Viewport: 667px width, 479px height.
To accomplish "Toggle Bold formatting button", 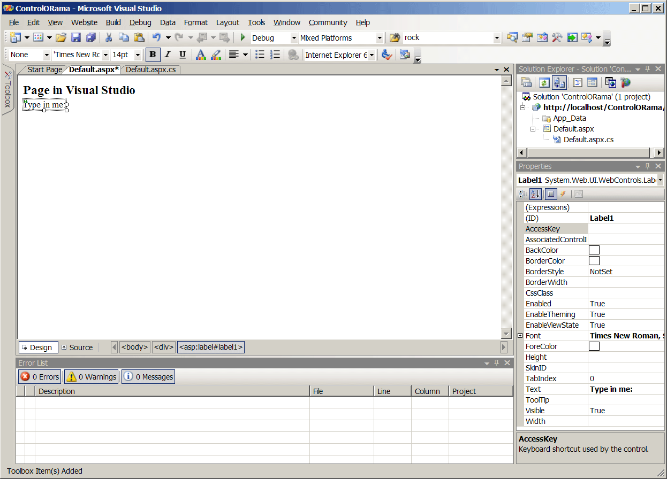I will click(153, 55).
